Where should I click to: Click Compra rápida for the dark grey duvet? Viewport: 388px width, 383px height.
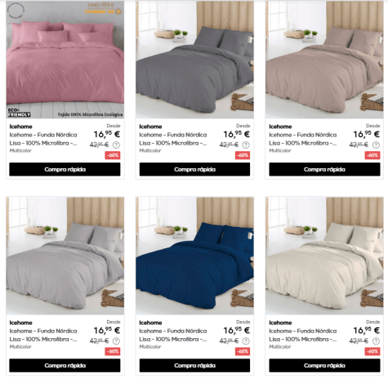pyautogui.click(x=194, y=169)
